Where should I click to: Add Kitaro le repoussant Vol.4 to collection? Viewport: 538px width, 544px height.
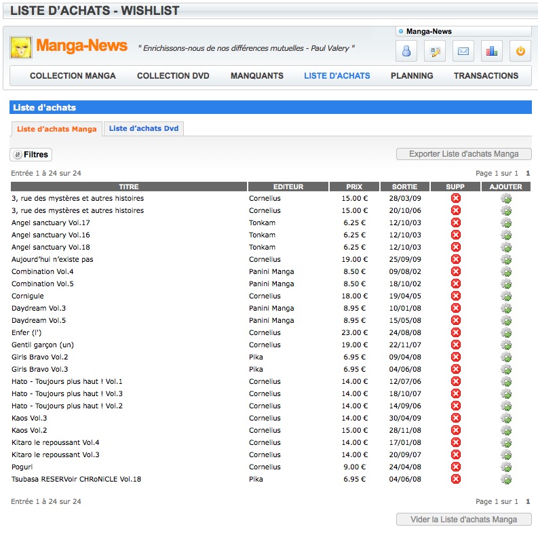[x=506, y=443]
